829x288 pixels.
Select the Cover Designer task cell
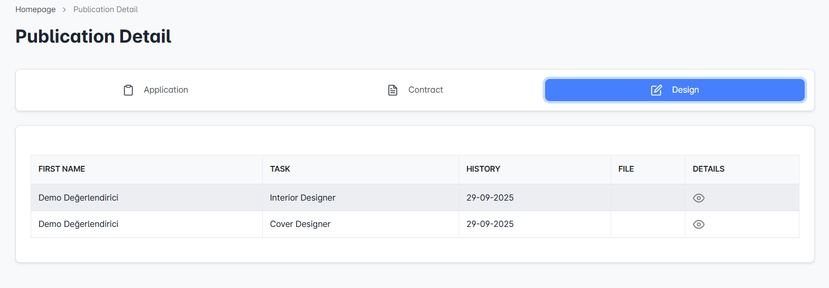pos(300,224)
